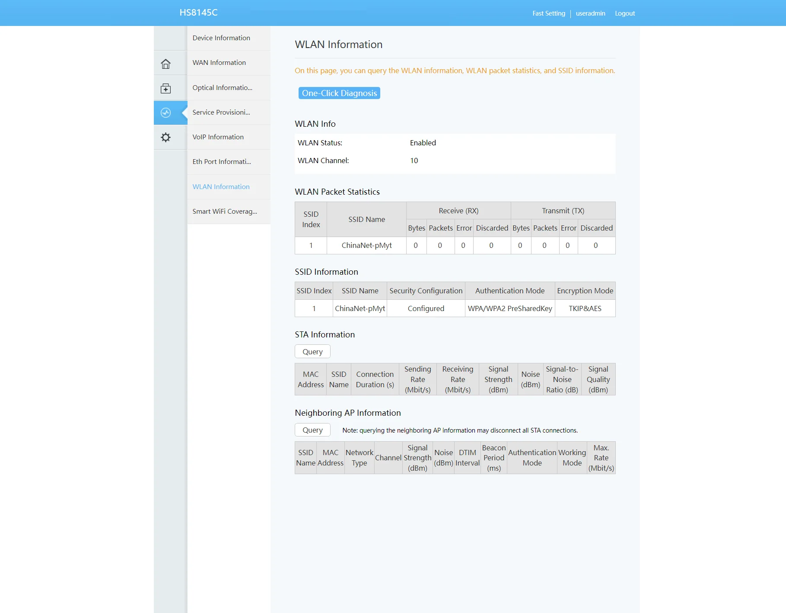
Task: Open Eth Port Information page
Action: point(222,162)
